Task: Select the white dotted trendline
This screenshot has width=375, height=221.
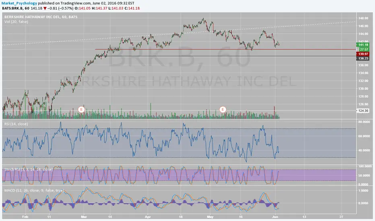Action: coord(179,33)
